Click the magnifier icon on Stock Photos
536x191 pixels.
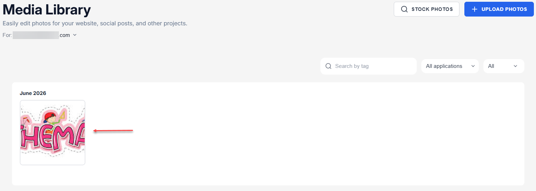404,9
